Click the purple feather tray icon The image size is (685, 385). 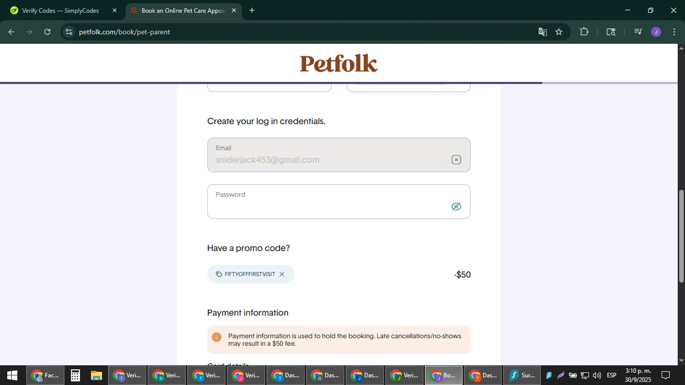coord(561,375)
